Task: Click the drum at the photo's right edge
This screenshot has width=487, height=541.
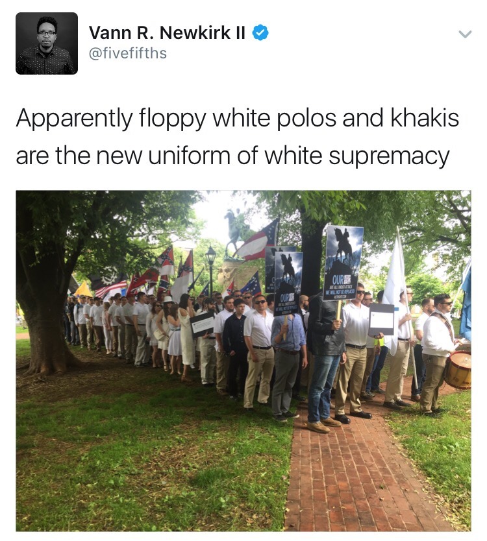Action: pos(458,370)
